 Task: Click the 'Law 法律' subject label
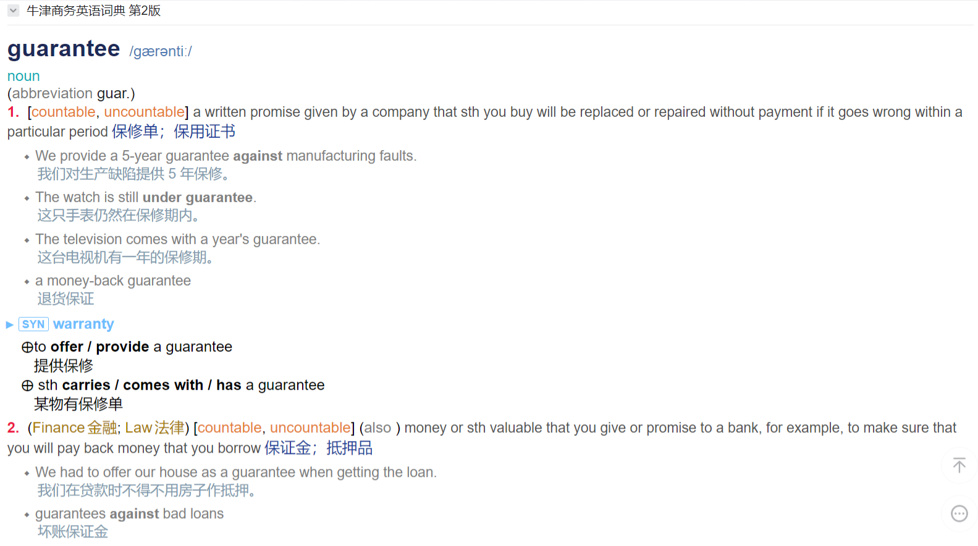click(154, 427)
